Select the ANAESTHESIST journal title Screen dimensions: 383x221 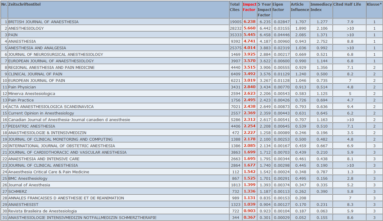click(23, 205)
